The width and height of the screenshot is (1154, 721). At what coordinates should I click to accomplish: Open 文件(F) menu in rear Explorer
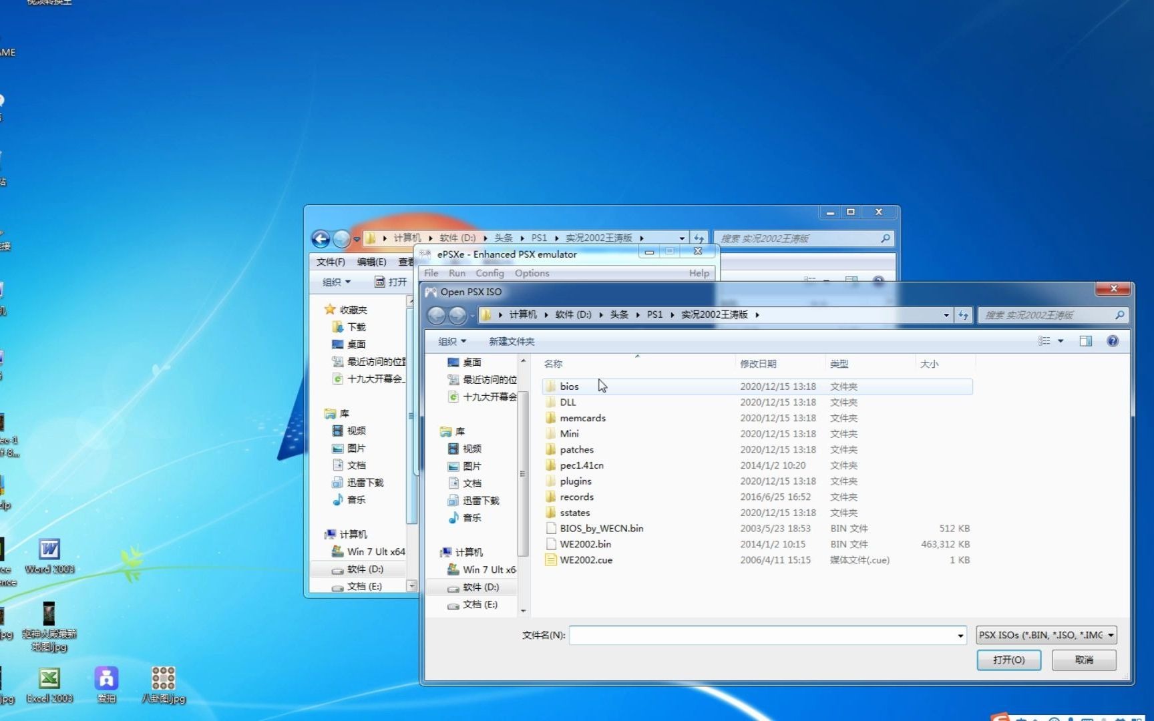click(x=331, y=262)
